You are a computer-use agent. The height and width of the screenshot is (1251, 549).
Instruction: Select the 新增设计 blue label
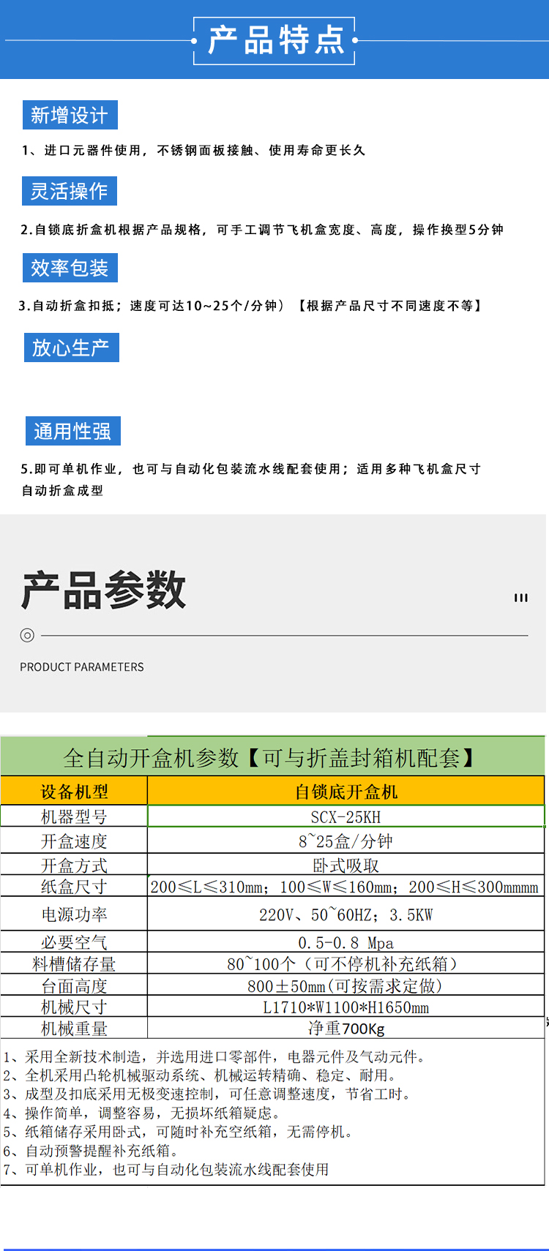click(x=70, y=115)
